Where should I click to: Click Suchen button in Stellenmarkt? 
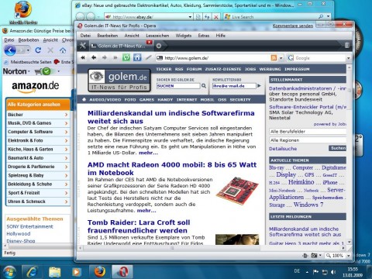tap(337, 148)
